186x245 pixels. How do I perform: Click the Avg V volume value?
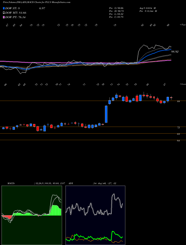click(148, 8)
